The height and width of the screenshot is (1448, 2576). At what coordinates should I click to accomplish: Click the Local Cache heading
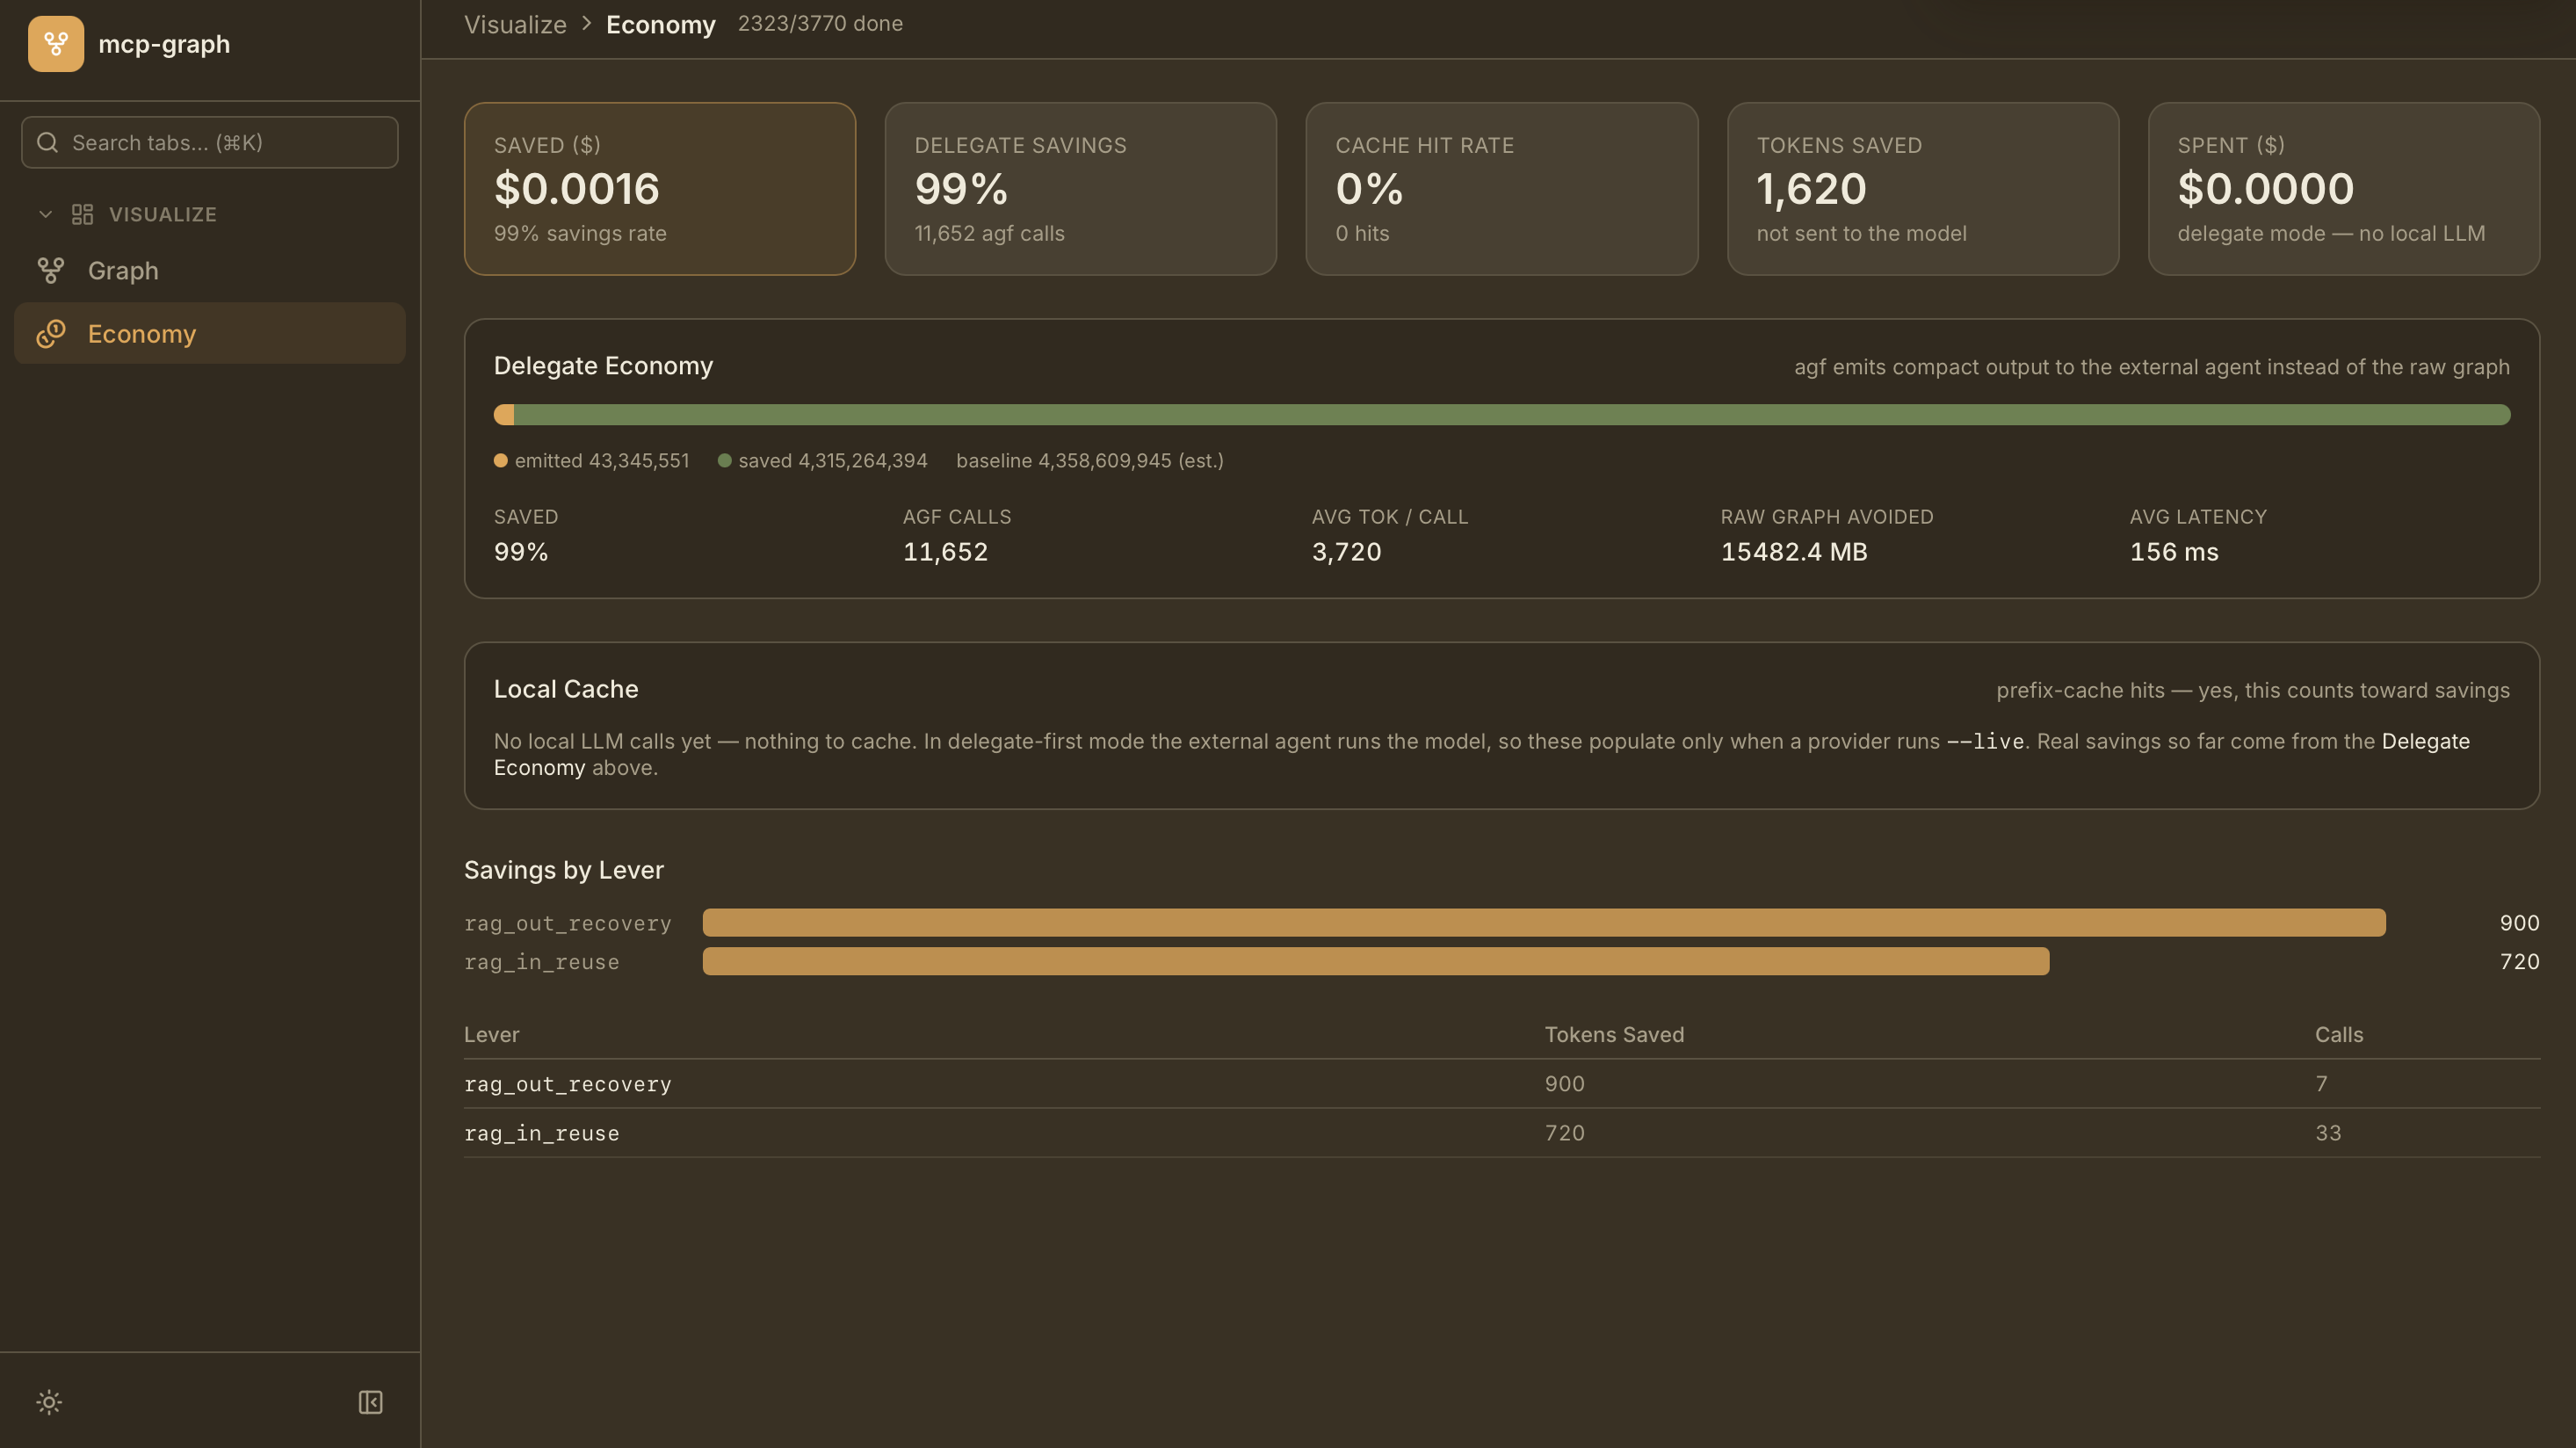[566, 689]
